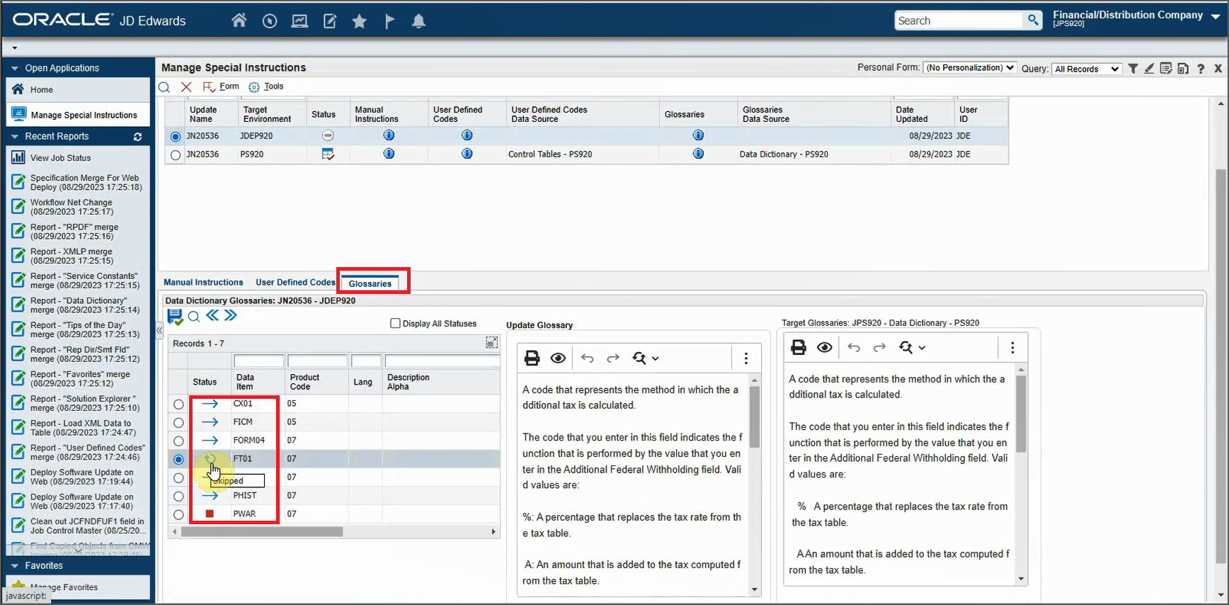Select the PHIST glossary row radio button
The height and width of the screenshot is (605, 1229).
coord(178,497)
